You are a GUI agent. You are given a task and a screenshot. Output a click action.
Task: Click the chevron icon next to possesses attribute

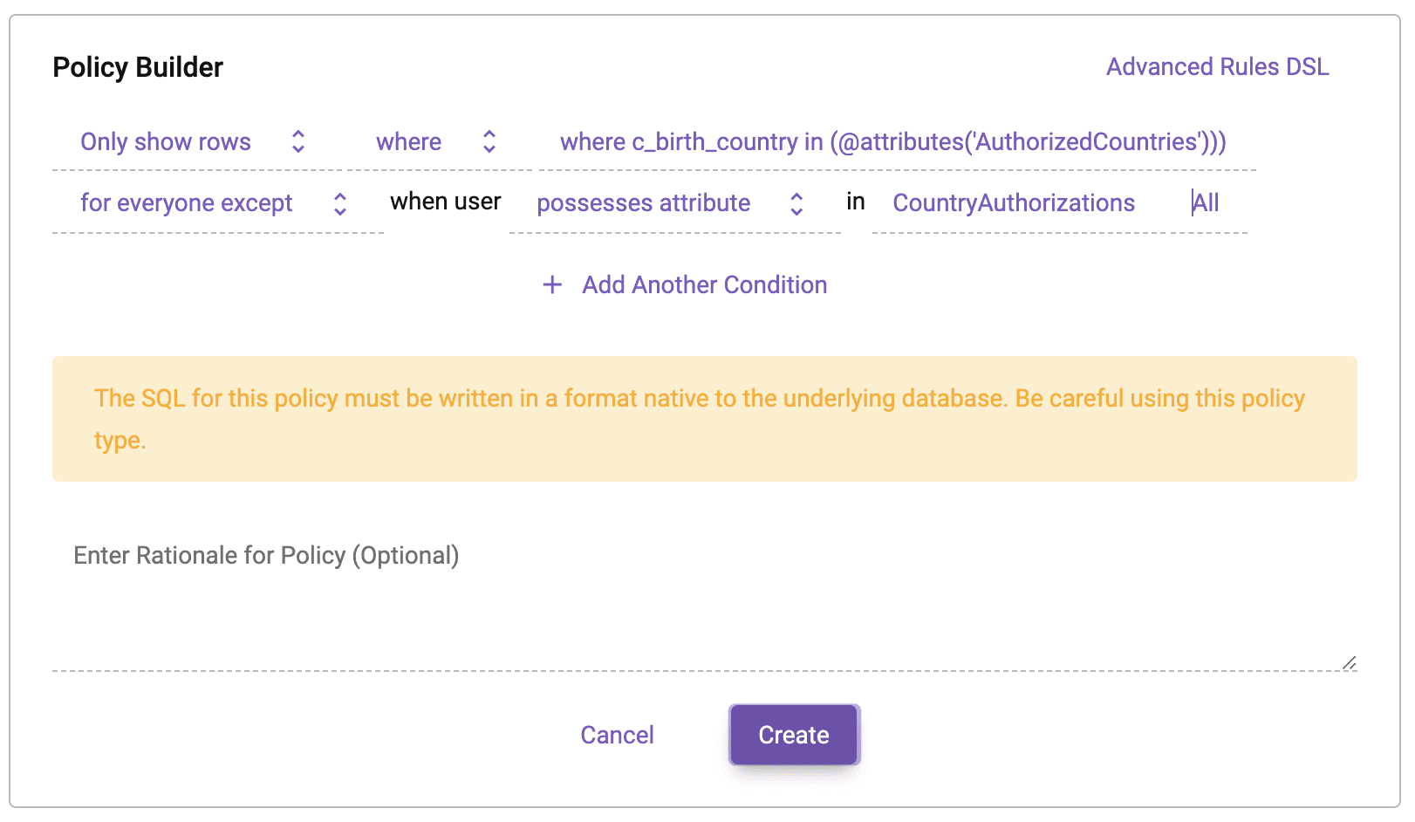click(796, 204)
